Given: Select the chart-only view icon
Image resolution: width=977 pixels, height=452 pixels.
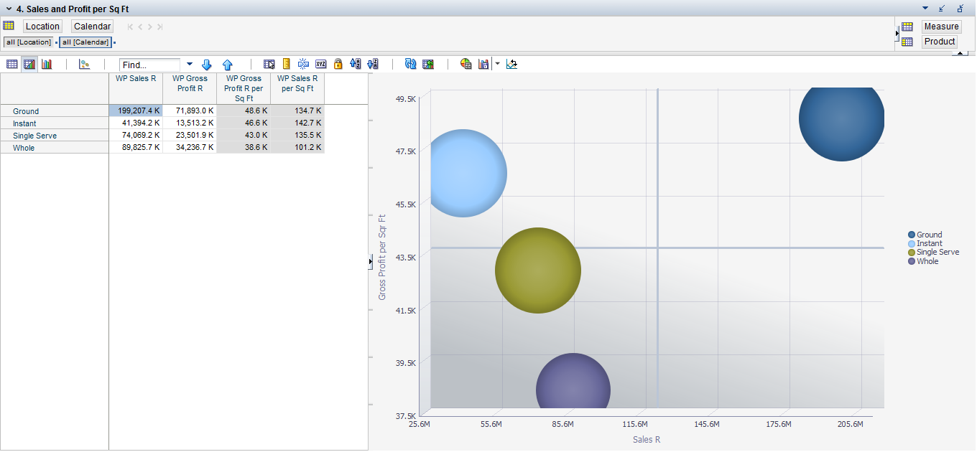Looking at the screenshot, I should pos(47,64).
